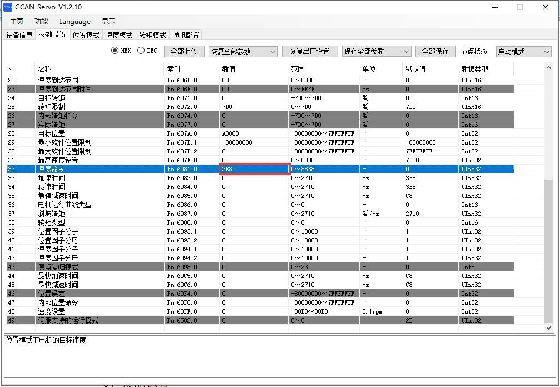The height and width of the screenshot is (387, 560).
Task: Select the 加速时间 parameter row
Action: click(x=51, y=178)
